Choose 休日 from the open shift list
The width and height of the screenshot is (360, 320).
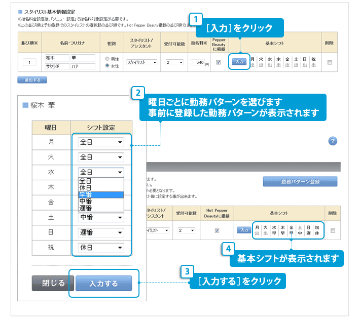coord(100,187)
